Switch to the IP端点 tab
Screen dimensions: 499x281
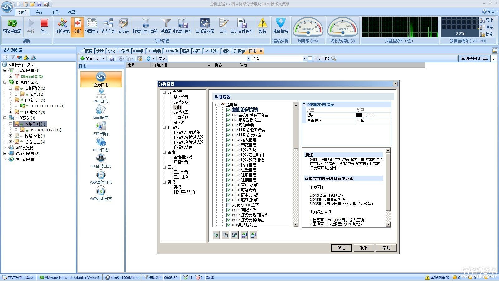[124, 51]
